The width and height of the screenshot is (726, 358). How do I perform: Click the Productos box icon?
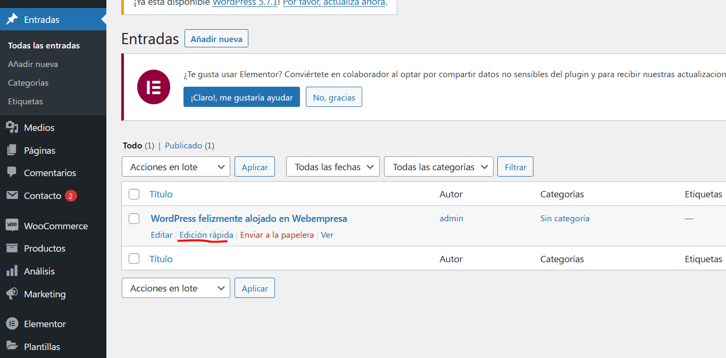[x=12, y=248]
